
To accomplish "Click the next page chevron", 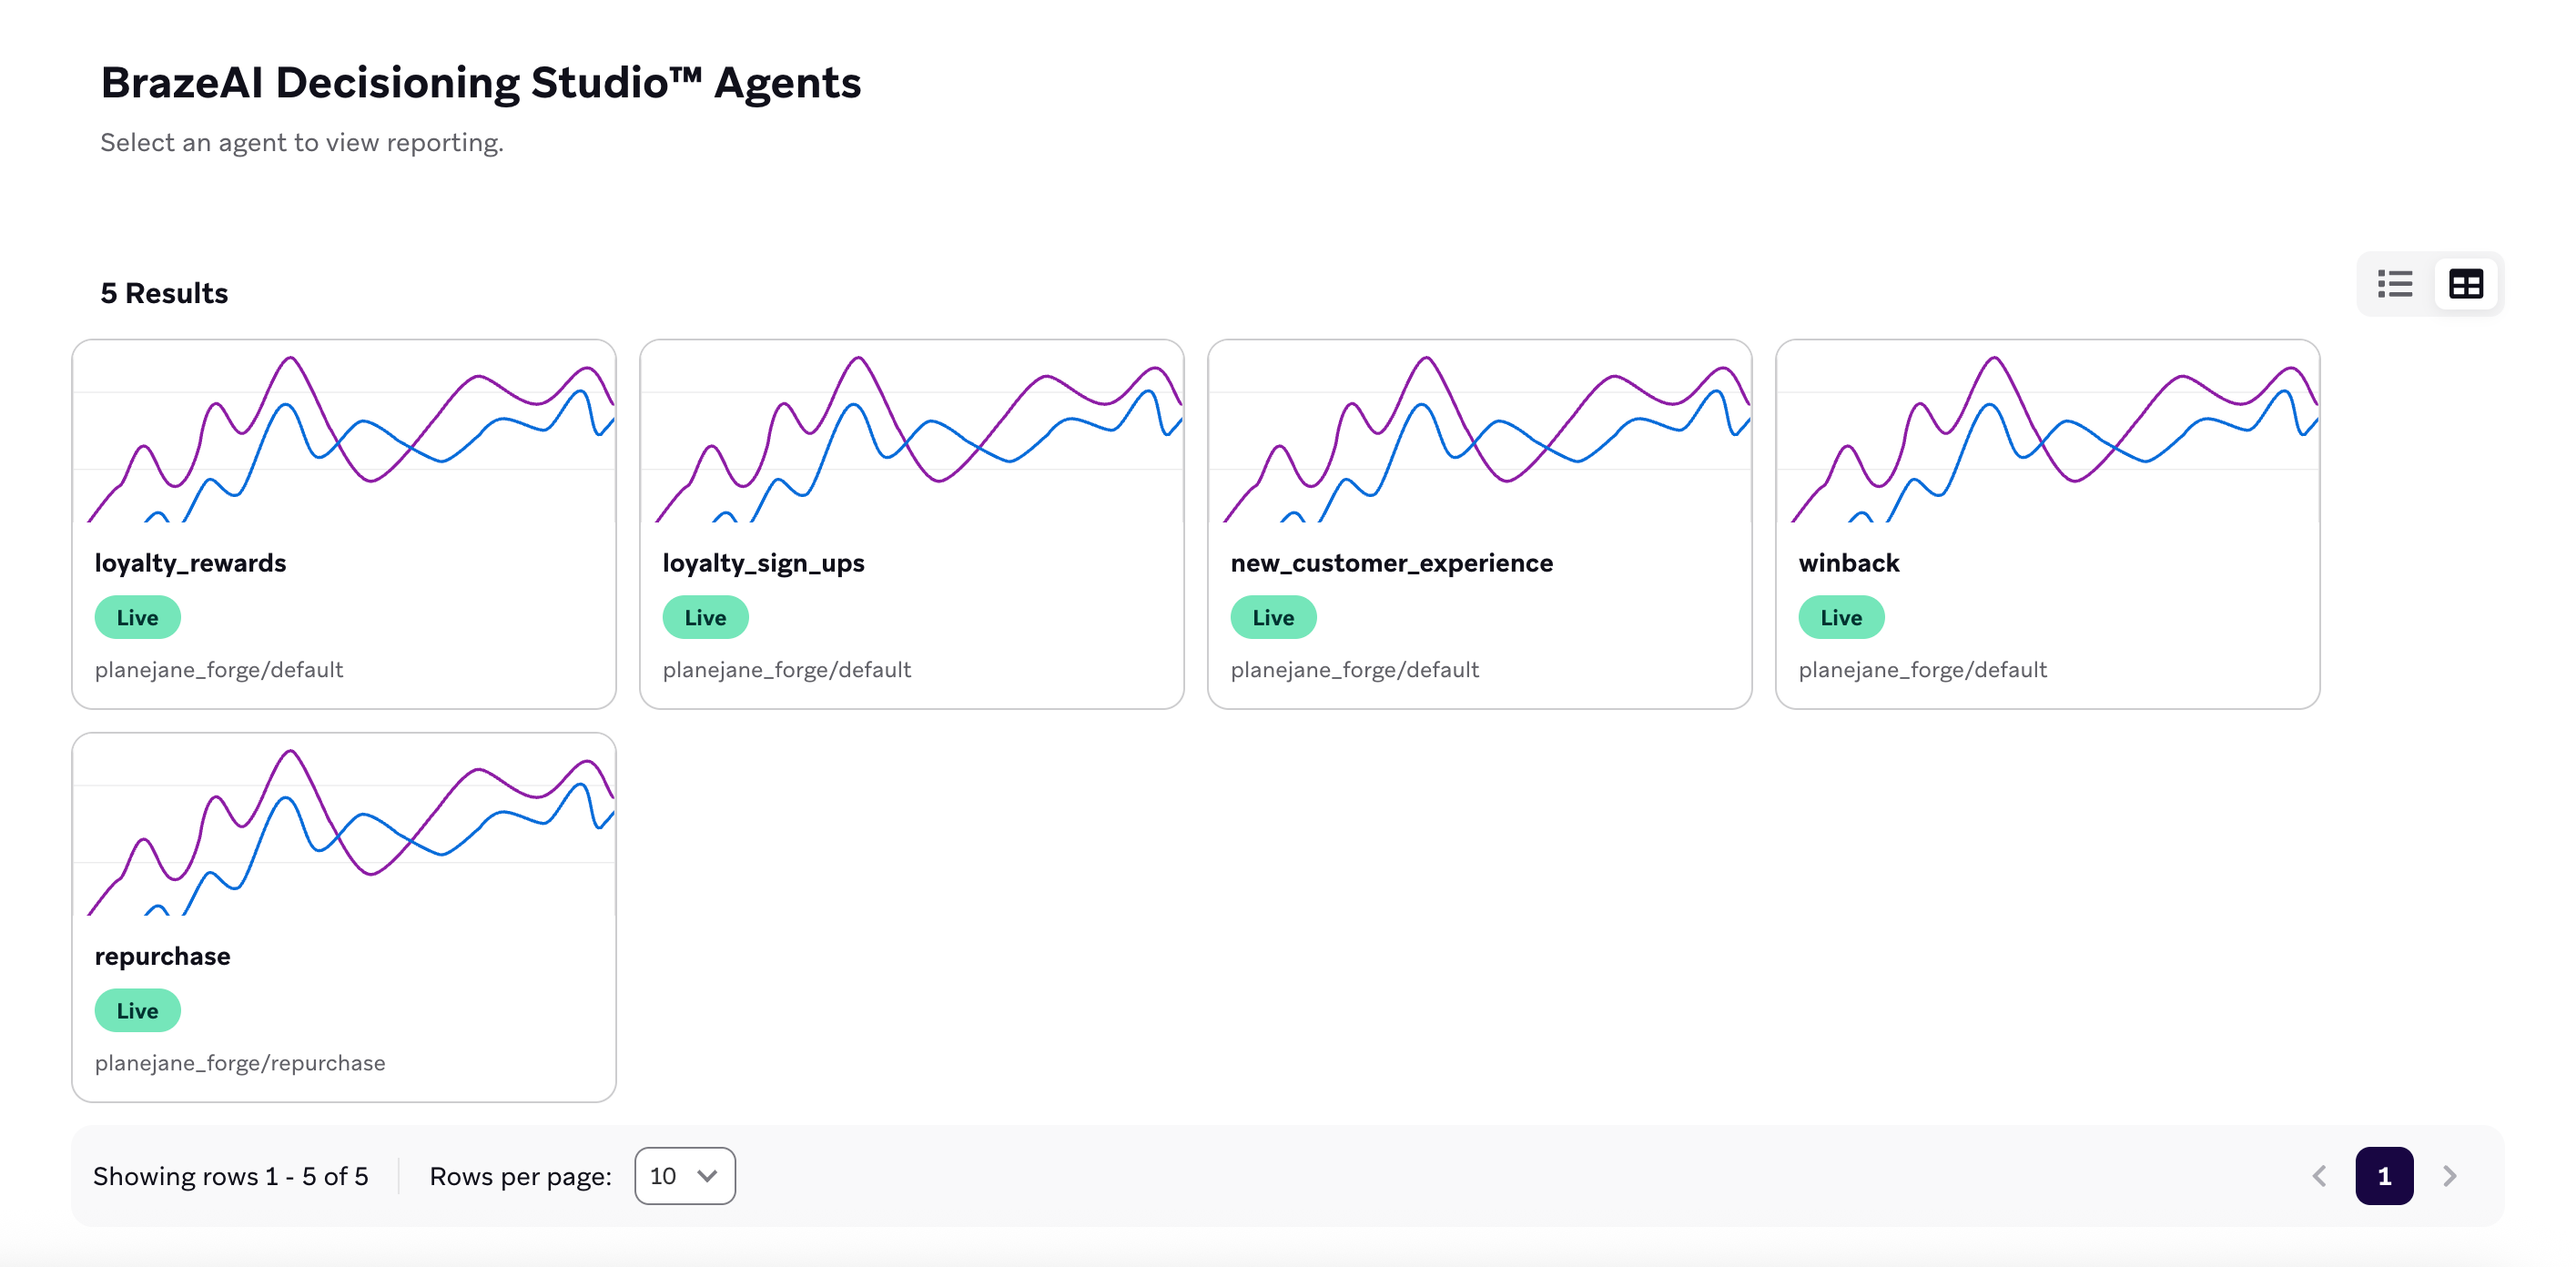I will (x=2449, y=1176).
